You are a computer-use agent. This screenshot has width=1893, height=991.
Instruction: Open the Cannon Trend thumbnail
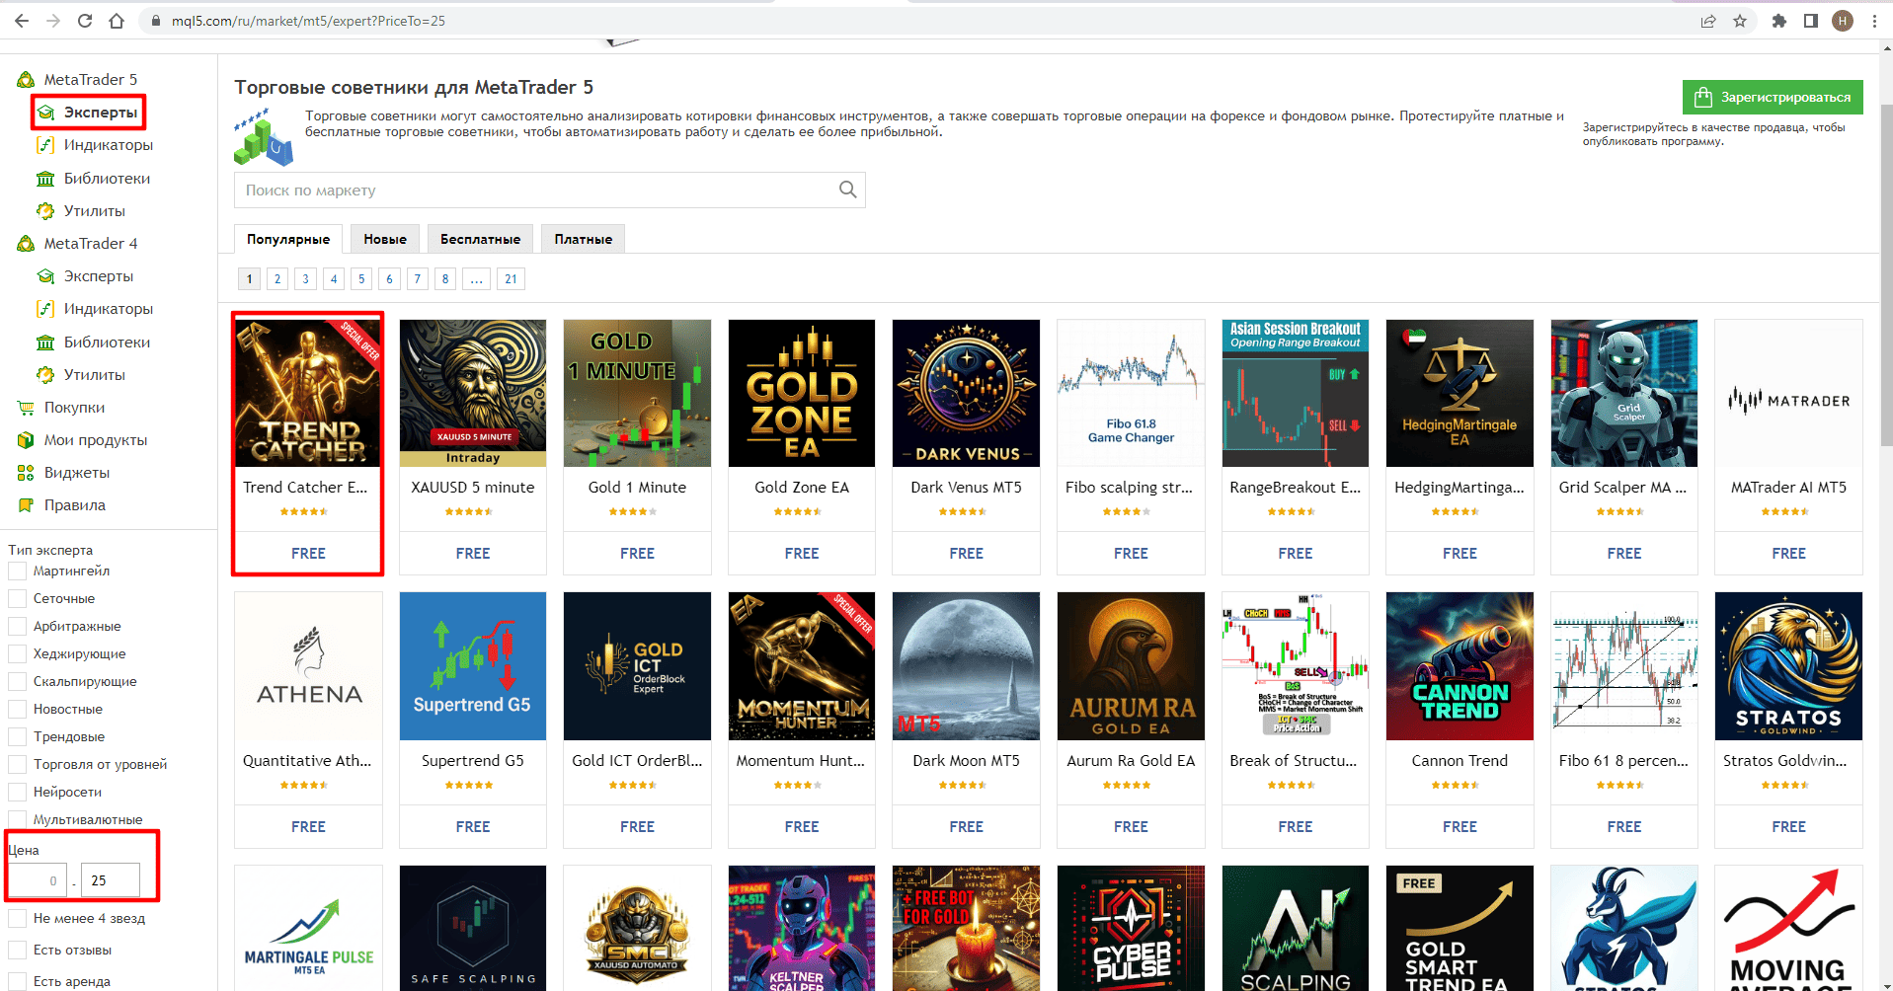pos(1459,666)
